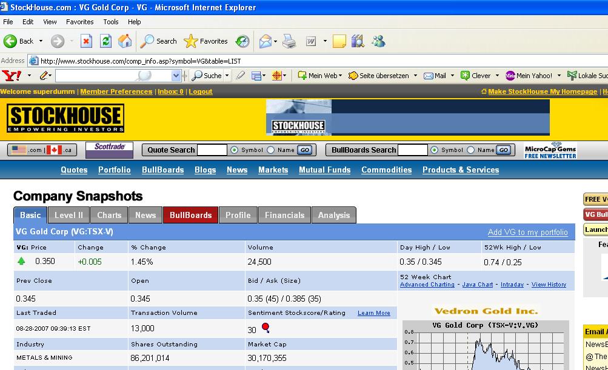
Task: Open the Favorites menu in the menu bar
Action: pyautogui.click(x=79, y=22)
